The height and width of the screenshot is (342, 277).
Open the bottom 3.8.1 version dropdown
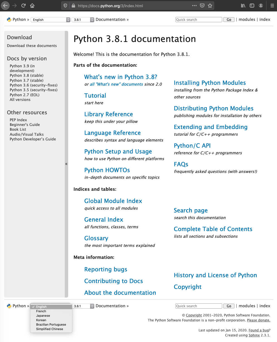click(83, 306)
